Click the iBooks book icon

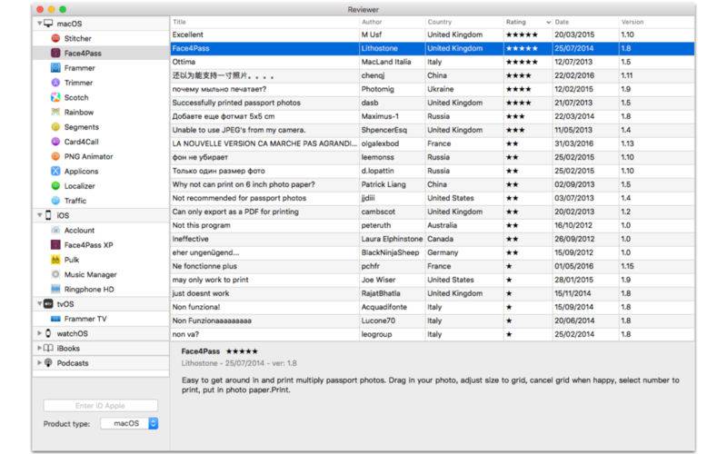coord(48,349)
